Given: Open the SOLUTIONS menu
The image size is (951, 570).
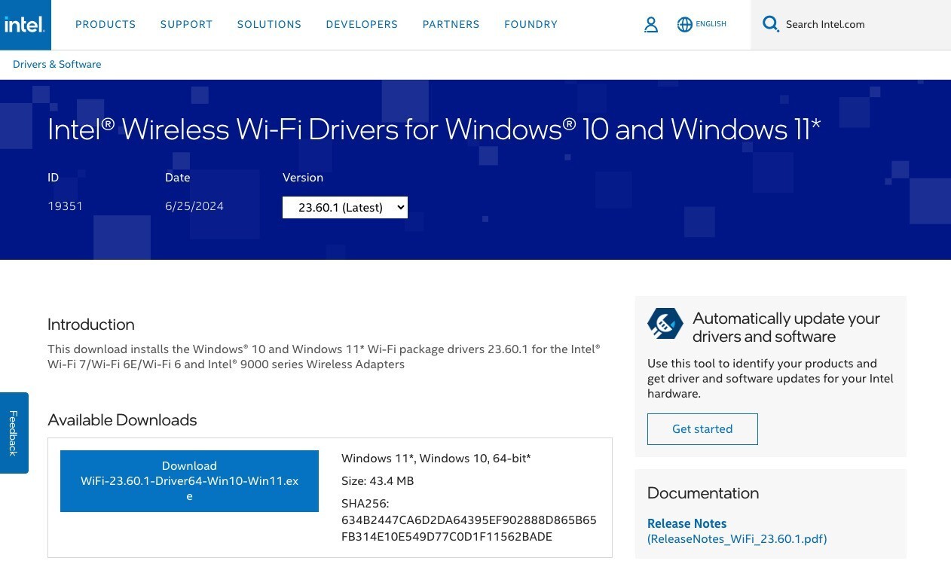Looking at the screenshot, I should (269, 24).
